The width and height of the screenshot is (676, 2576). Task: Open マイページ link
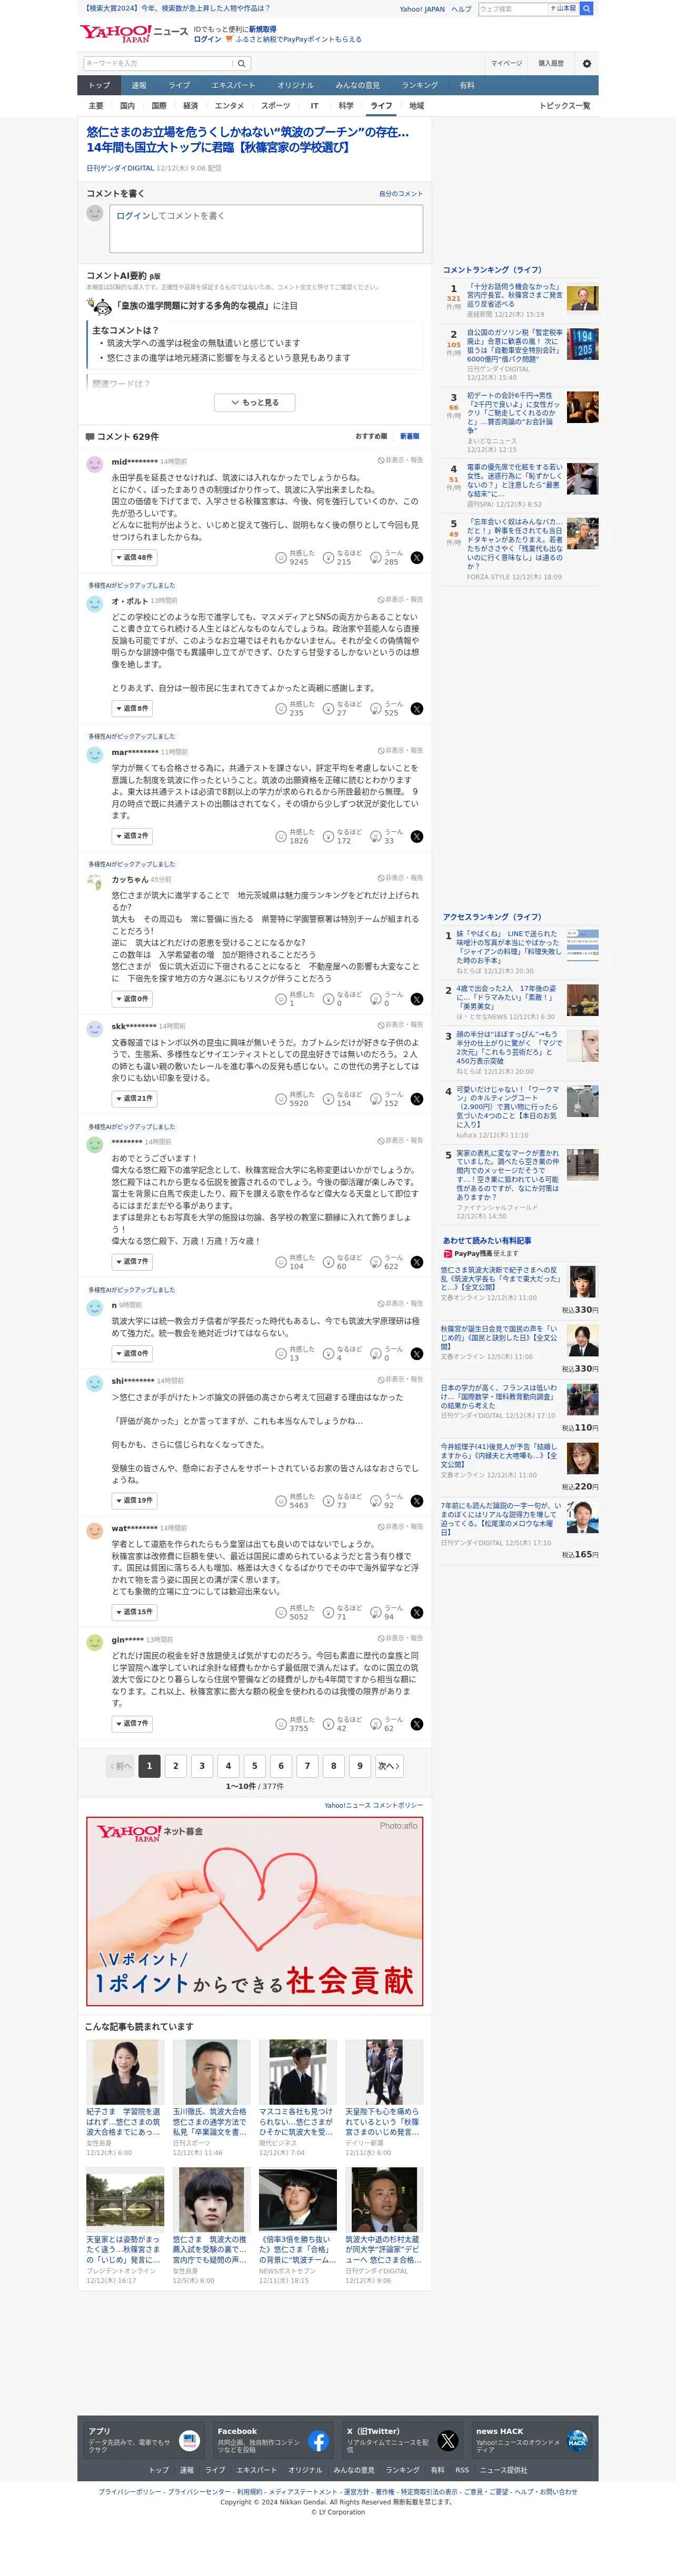click(506, 63)
